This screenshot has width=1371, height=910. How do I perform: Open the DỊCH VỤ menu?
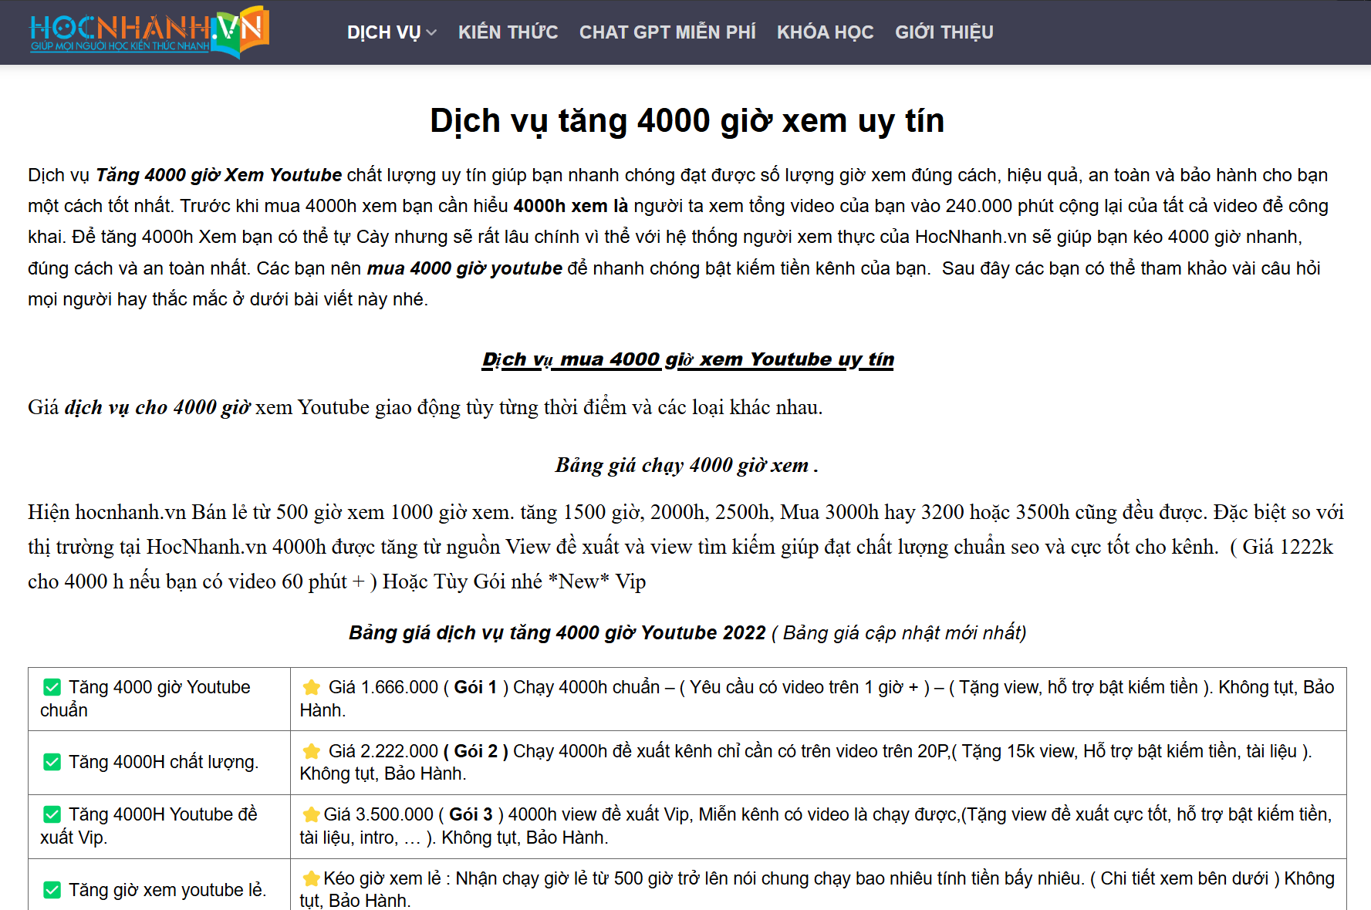point(383,32)
